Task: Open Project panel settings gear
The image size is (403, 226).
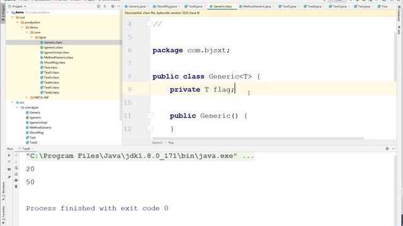Action: [113, 6]
